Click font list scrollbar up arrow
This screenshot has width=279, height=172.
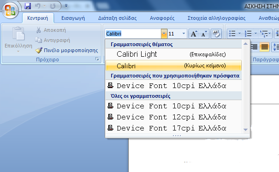[245, 44]
